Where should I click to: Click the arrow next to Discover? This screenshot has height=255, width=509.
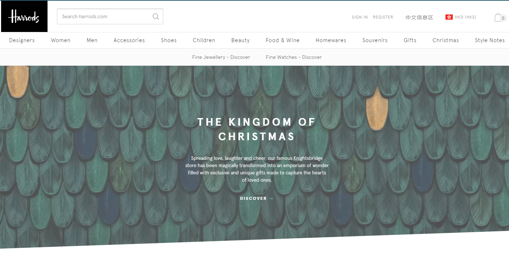click(271, 198)
